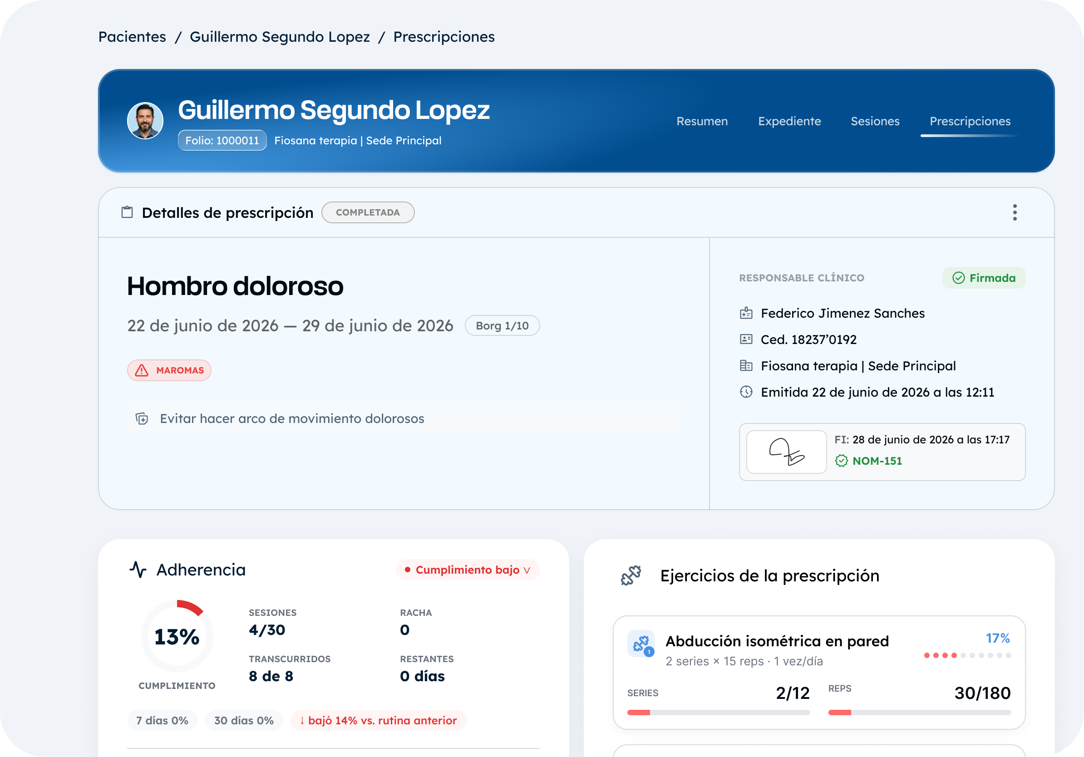Click the RESTANTES value 0 días

[423, 676]
